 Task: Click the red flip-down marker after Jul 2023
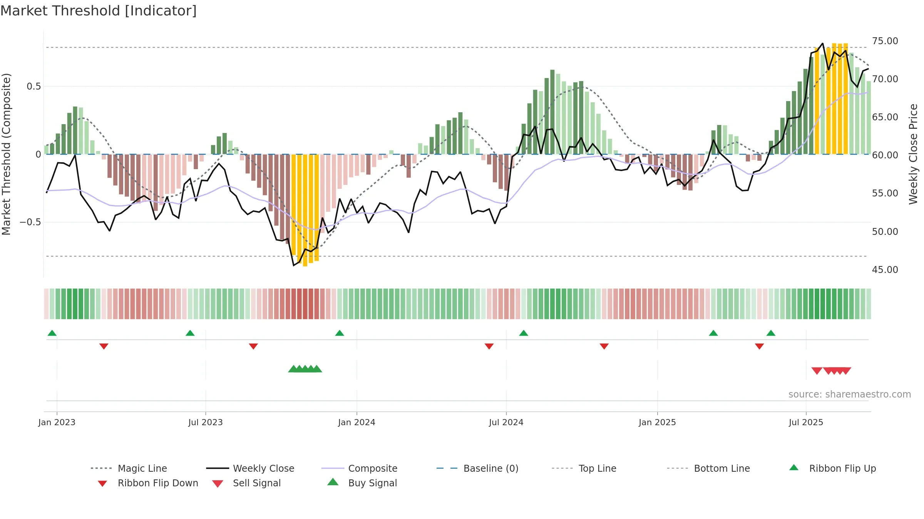point(253,346)
